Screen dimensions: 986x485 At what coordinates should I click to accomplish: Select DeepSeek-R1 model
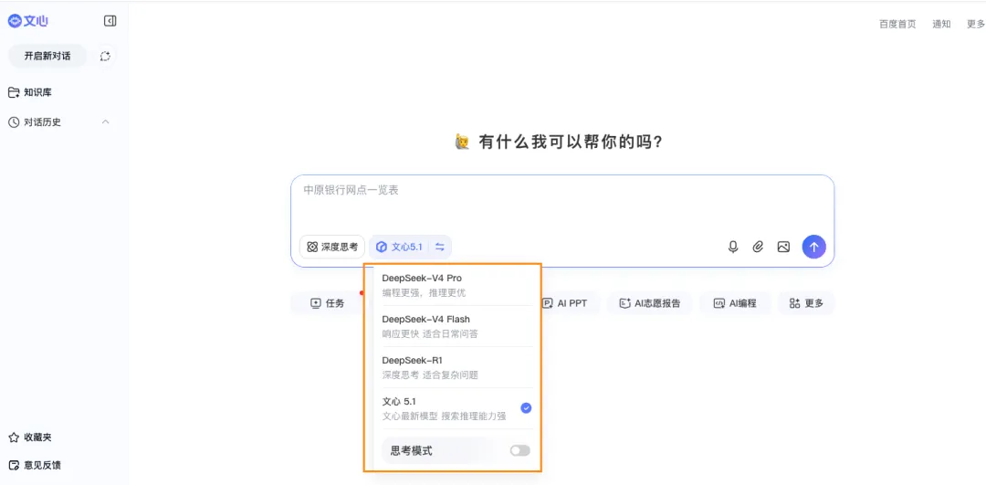pyautogui.click(x=457, y=367)
